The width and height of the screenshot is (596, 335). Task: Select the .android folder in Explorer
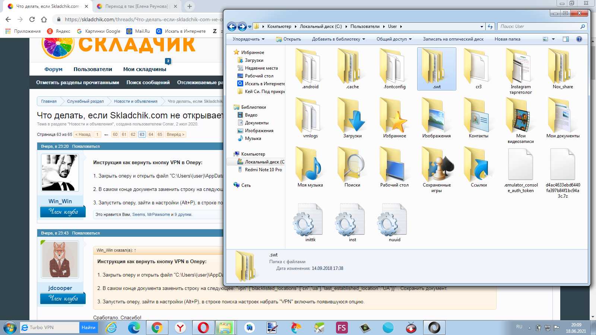tap(310, 69)
